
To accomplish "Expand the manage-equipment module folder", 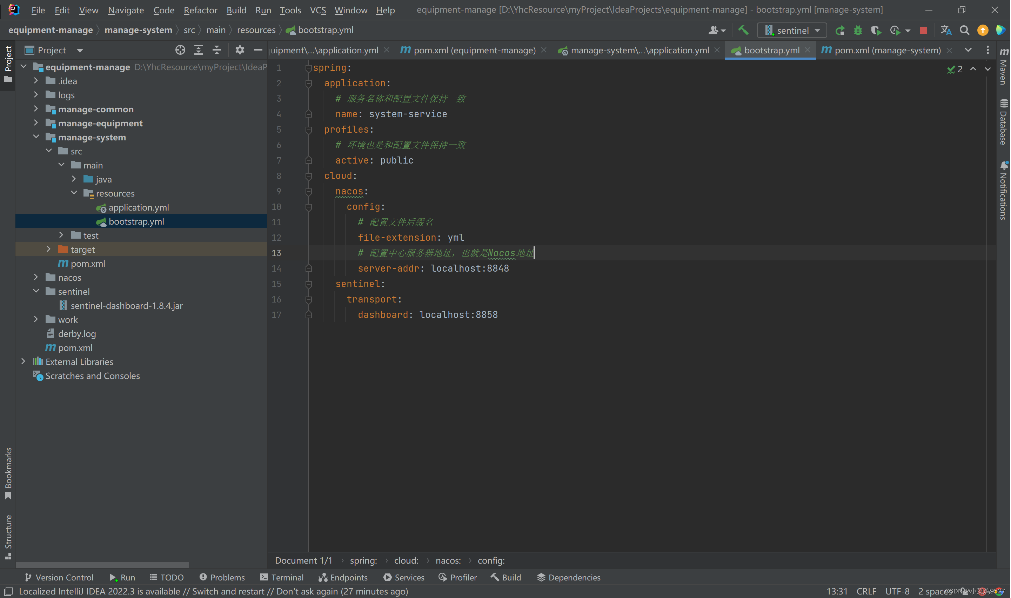I will (35, 122).
